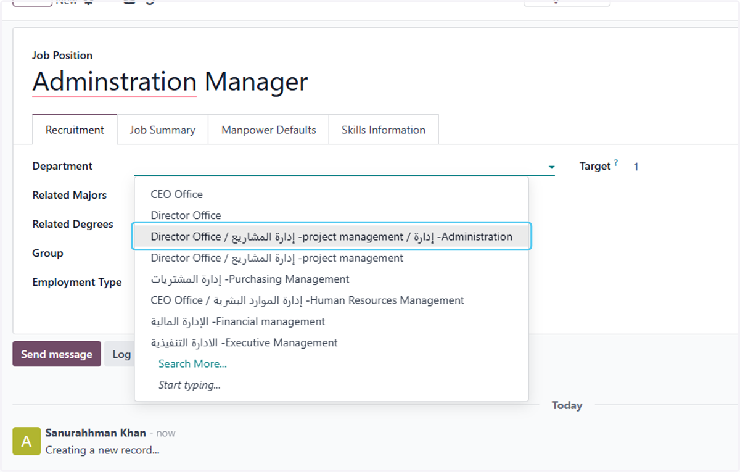
Task: Open the Manpower Defaults tab
Action: (268, 130)
